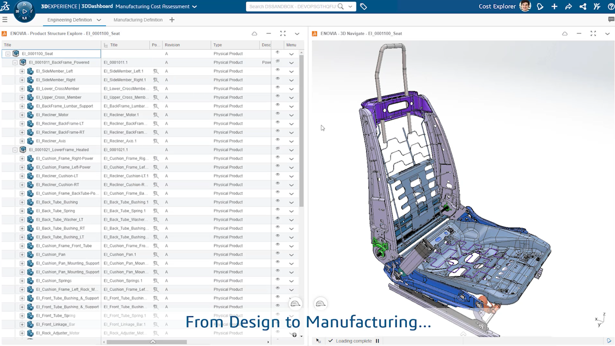Expand the EI_Recliner_Axis tree node

22,141
